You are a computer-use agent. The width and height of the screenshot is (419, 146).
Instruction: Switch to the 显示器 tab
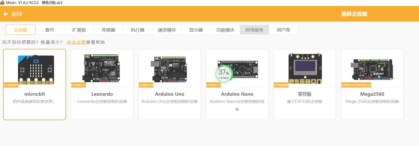(x=196, y=30)
